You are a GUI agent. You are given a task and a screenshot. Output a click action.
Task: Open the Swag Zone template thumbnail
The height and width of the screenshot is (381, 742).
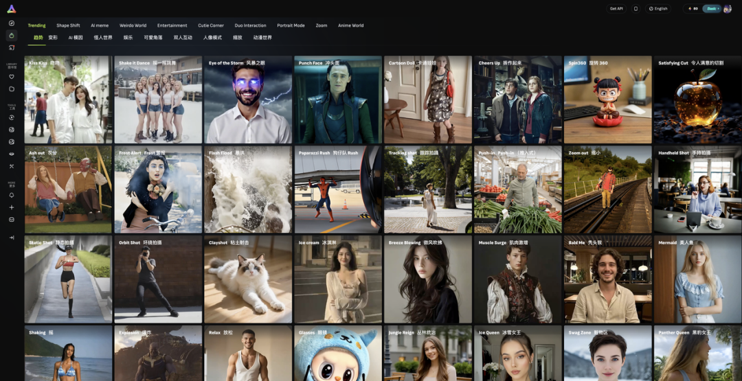(607, 353)
